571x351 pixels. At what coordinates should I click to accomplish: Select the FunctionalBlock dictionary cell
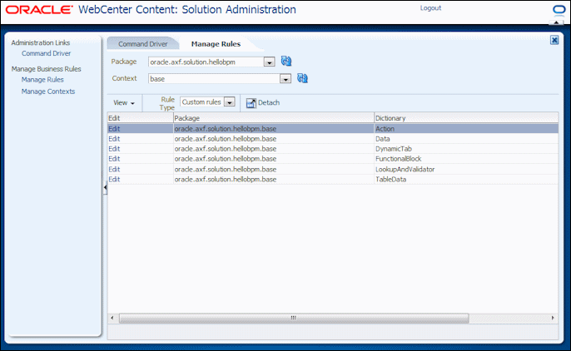(x=466, y=159)
